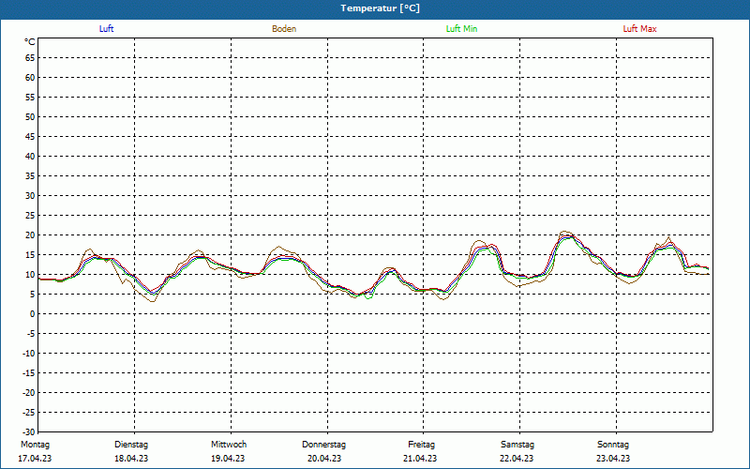Select the -5 axis value

[31, 334]
